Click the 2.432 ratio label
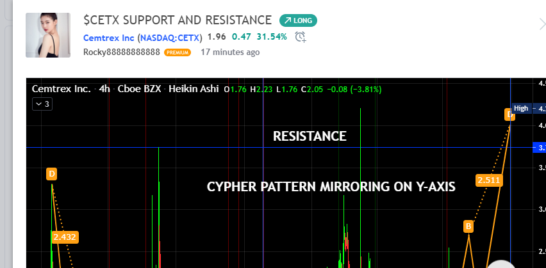This screenshot has height=268, width=546. (x=65, y=237)
